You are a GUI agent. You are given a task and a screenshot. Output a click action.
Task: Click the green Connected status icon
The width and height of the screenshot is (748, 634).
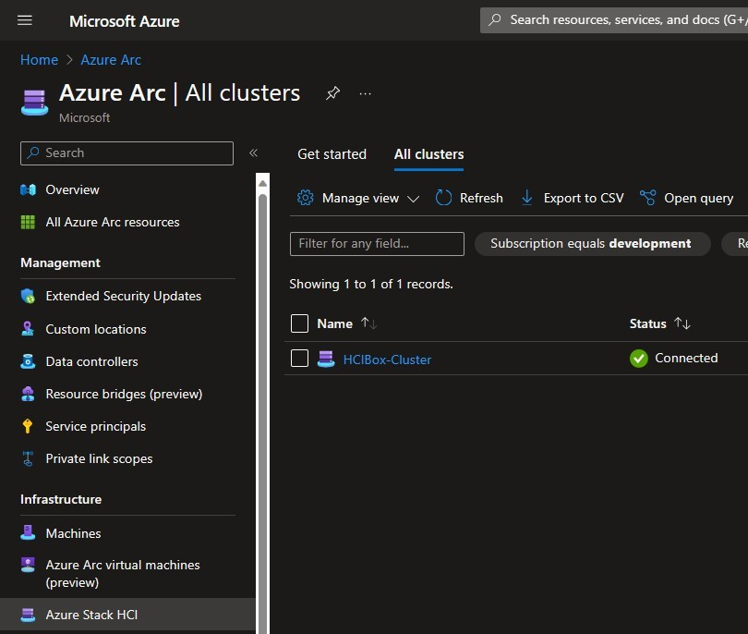(x=639, y=359)
